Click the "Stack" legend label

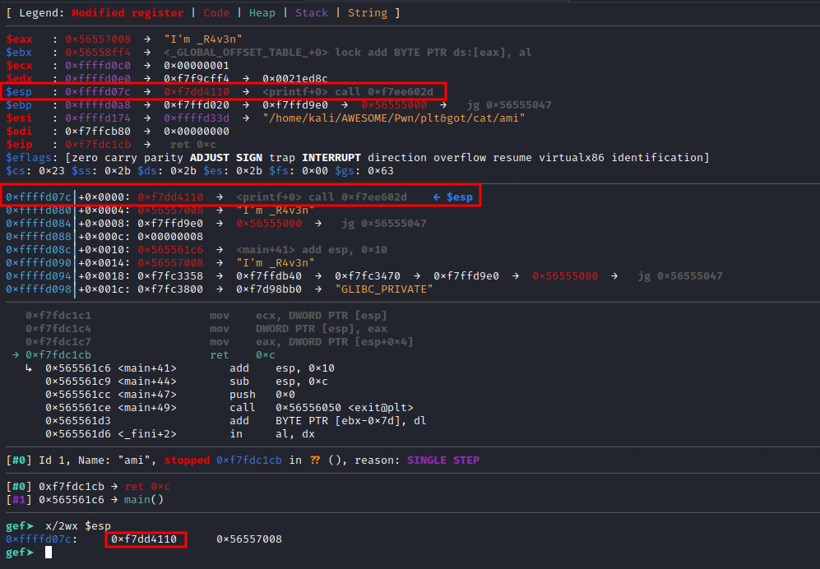(x=311, y=12)
